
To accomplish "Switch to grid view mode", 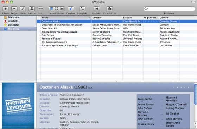I will 57,9.
